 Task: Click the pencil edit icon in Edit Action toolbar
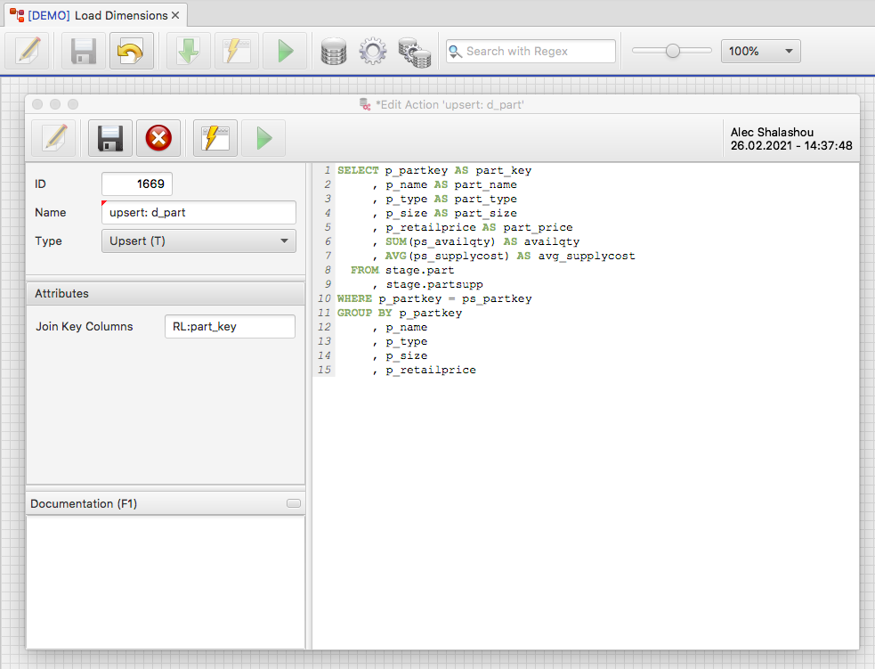click(53, 138)
